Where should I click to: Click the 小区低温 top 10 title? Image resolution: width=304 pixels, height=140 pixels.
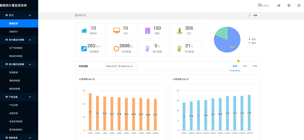click(180, 79)
